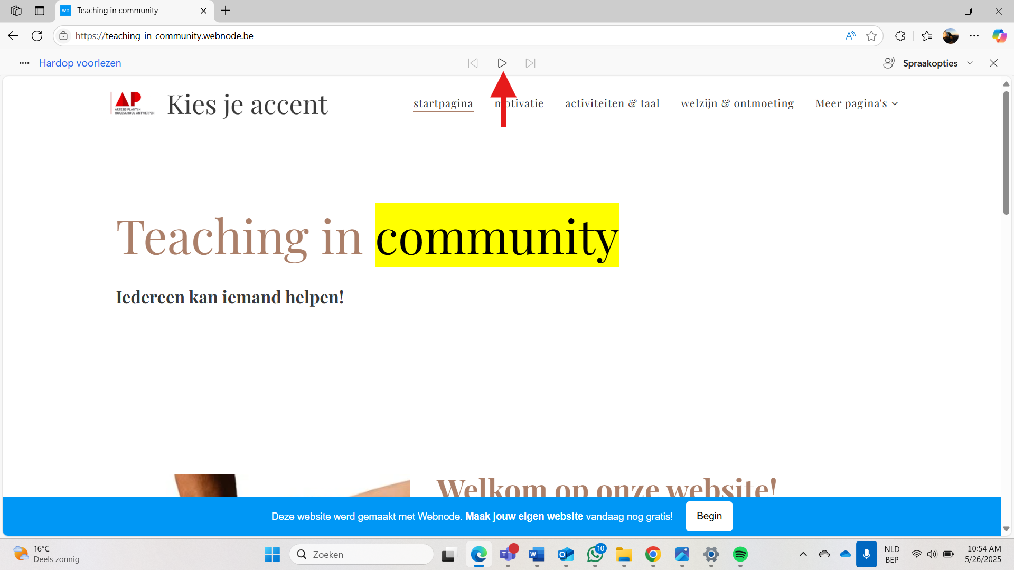Click the Hardop voorlezen label
The image size is (1014, 570).
pyautogui.click(x=80, y=63)
